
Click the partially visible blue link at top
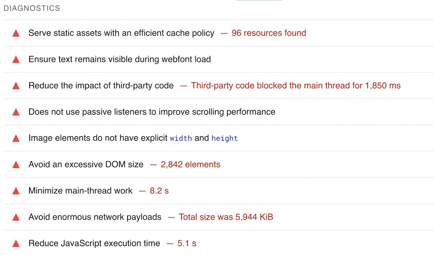pos(259,1)
